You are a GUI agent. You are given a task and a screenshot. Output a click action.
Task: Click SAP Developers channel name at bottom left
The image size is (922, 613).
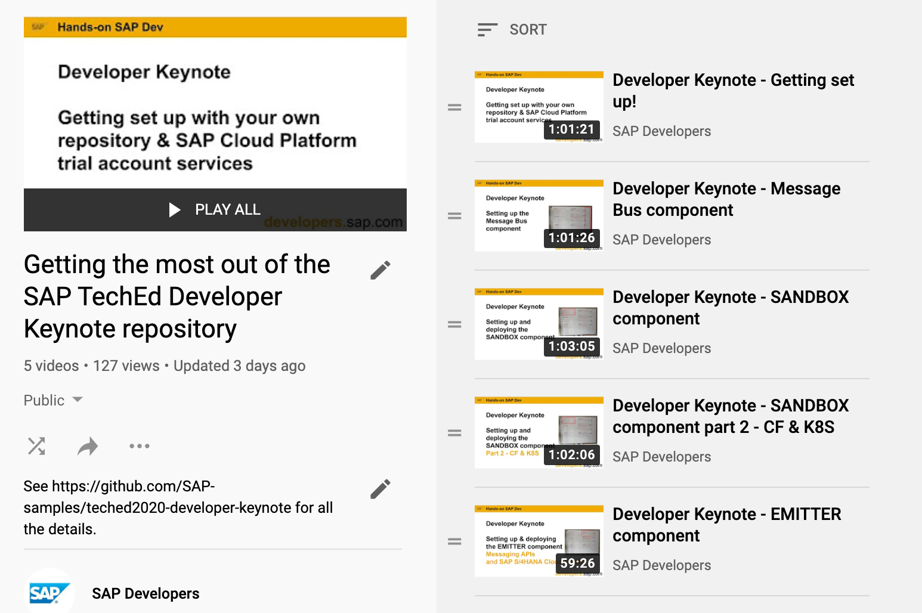[146, 593]
